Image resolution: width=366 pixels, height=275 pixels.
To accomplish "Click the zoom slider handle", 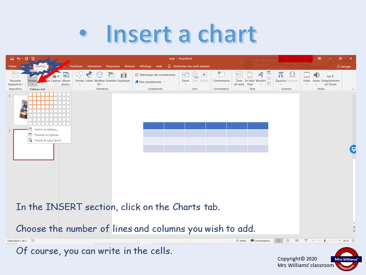I will (325, 241).
